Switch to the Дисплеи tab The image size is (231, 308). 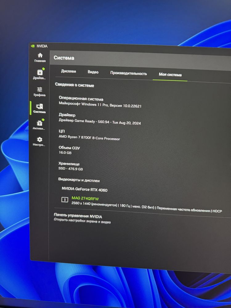click(x=68, y=71)
